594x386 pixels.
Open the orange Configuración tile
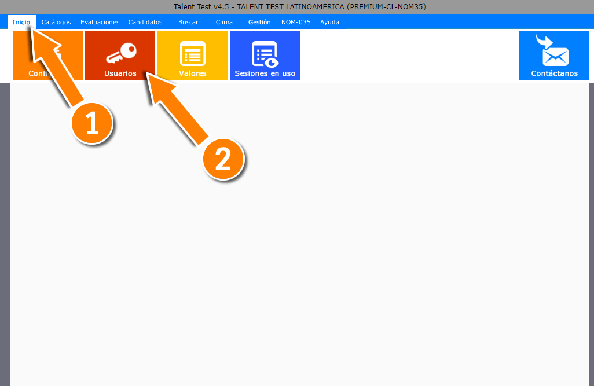[x=47, y=56]
